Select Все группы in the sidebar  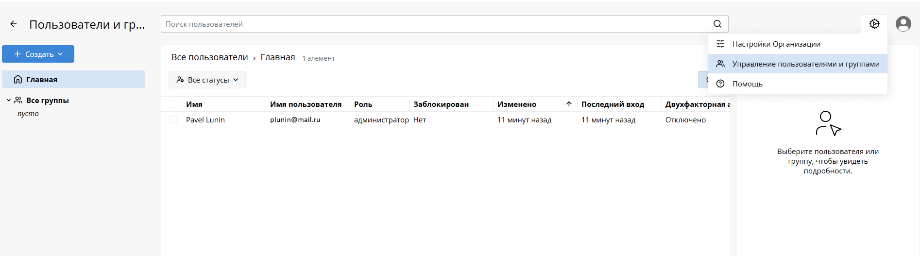(x=48, y=100)
